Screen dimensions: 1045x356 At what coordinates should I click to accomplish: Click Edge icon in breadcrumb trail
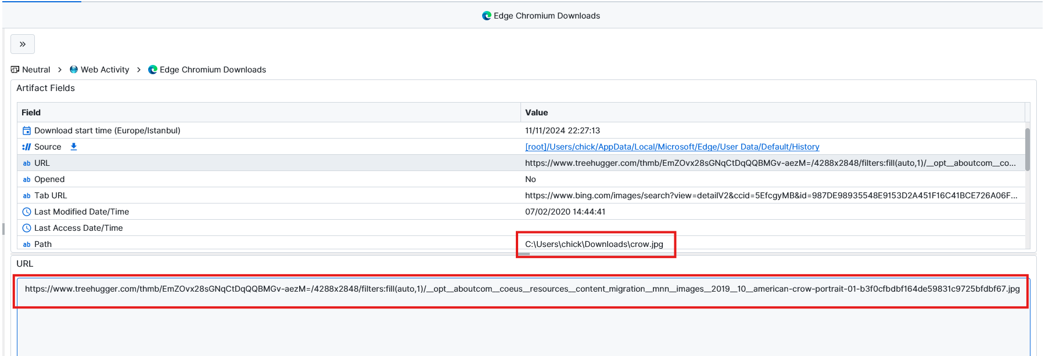point(153,70)
